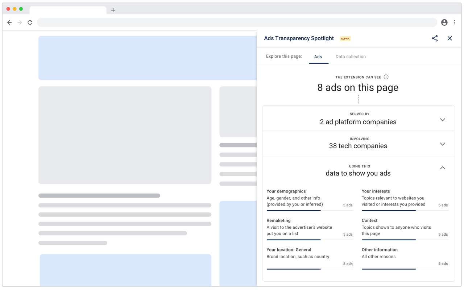The width and height of the screenshot is (464, 290).
Task: Collapse the 'data to show you ads' section
Action: 443,168
